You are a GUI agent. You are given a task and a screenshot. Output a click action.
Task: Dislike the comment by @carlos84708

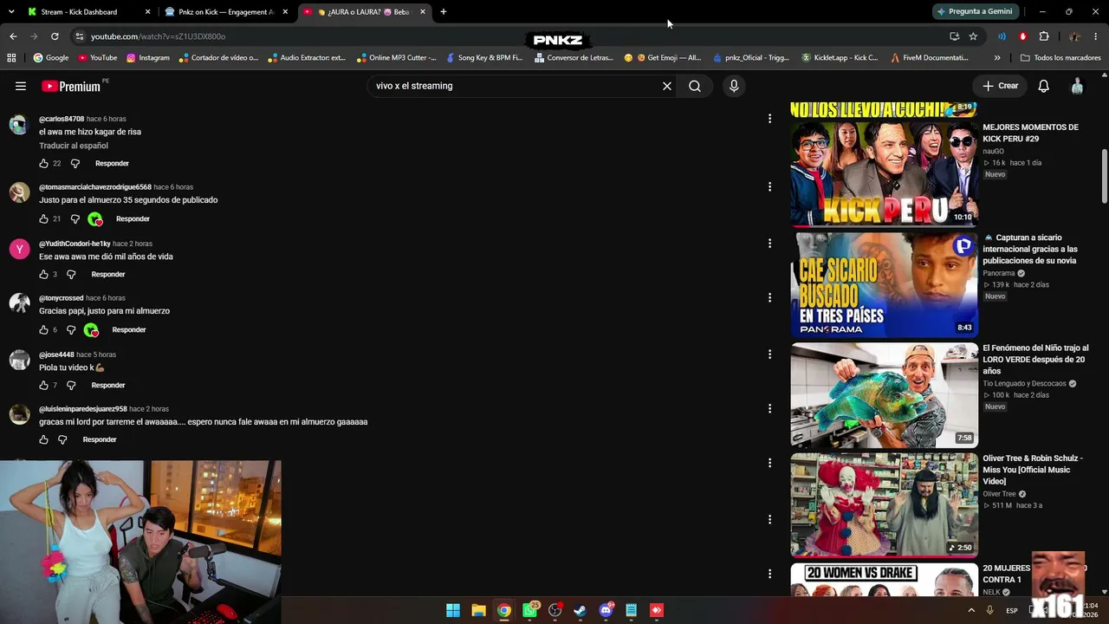[x=75, y=163]
